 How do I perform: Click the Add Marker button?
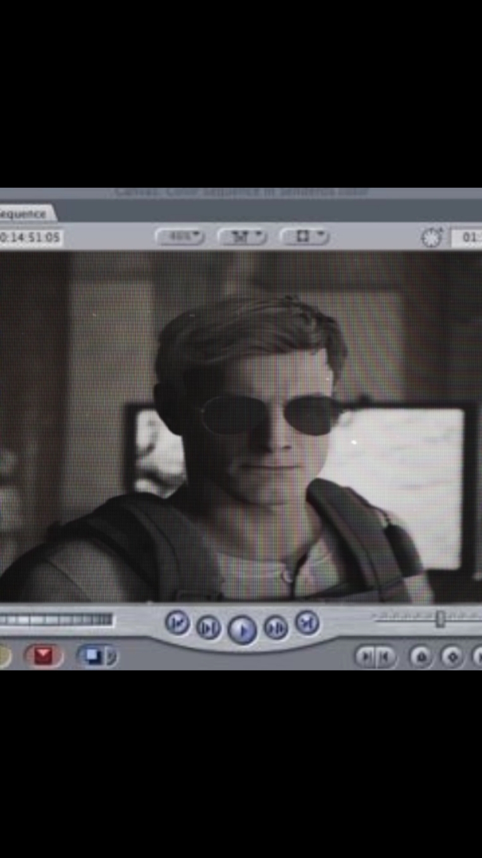click(421, 657)
